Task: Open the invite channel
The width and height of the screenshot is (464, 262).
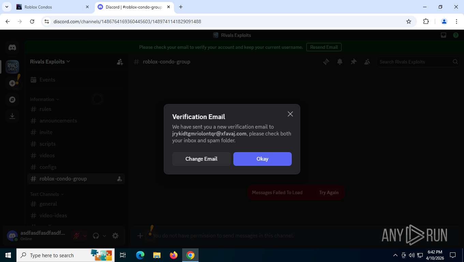Action: tap(76, 132)
